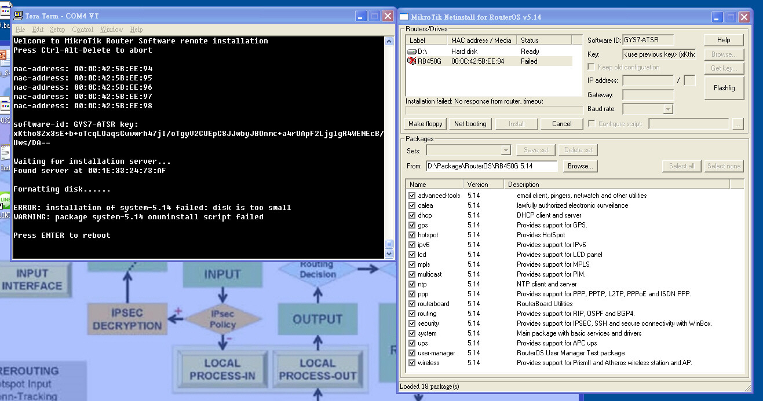Uncheck the routing package
The image size is (763, 401).
pos(412,314)
